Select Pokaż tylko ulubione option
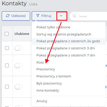Screen dimensions: 107x107 click(x=69, y=27)
